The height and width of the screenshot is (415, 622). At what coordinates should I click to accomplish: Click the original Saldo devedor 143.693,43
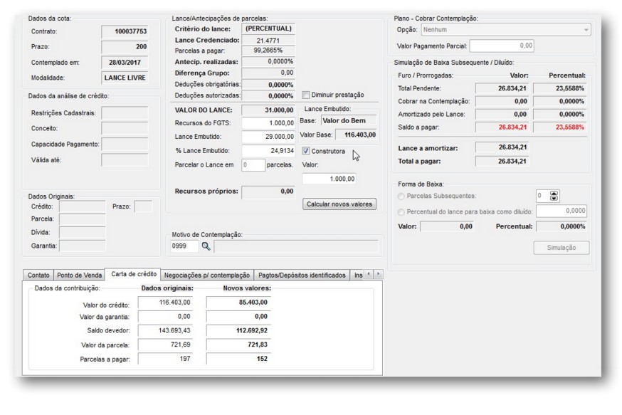(165, 330)
